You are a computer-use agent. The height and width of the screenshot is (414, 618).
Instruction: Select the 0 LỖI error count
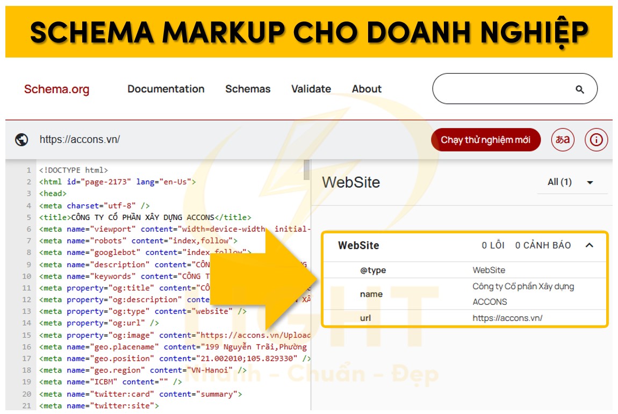point(493,245)
